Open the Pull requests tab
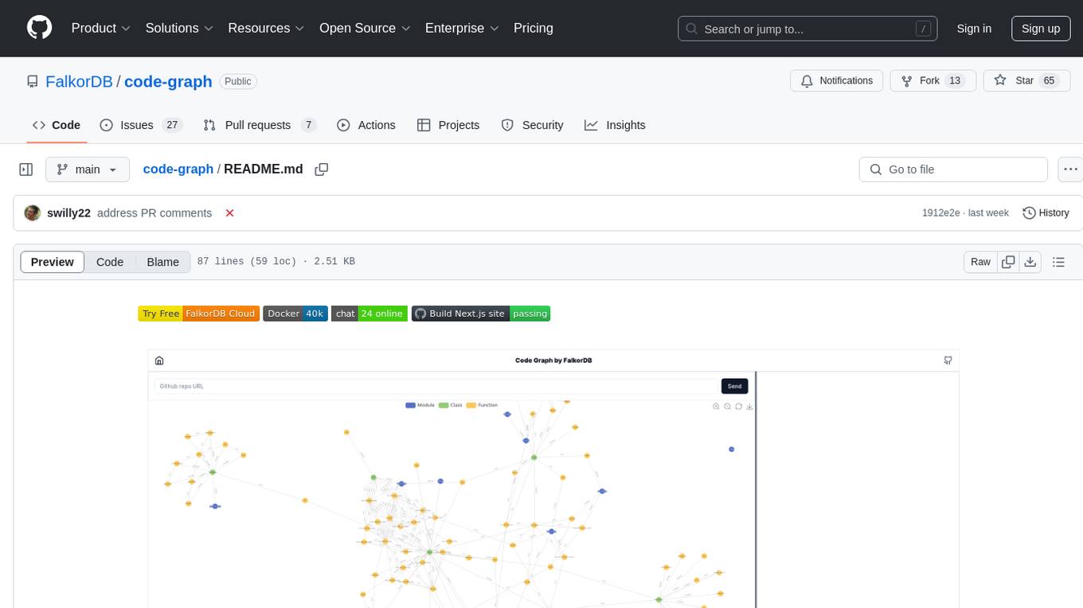The height and width of the screenshot is (608, 1083). pos(260,125)
